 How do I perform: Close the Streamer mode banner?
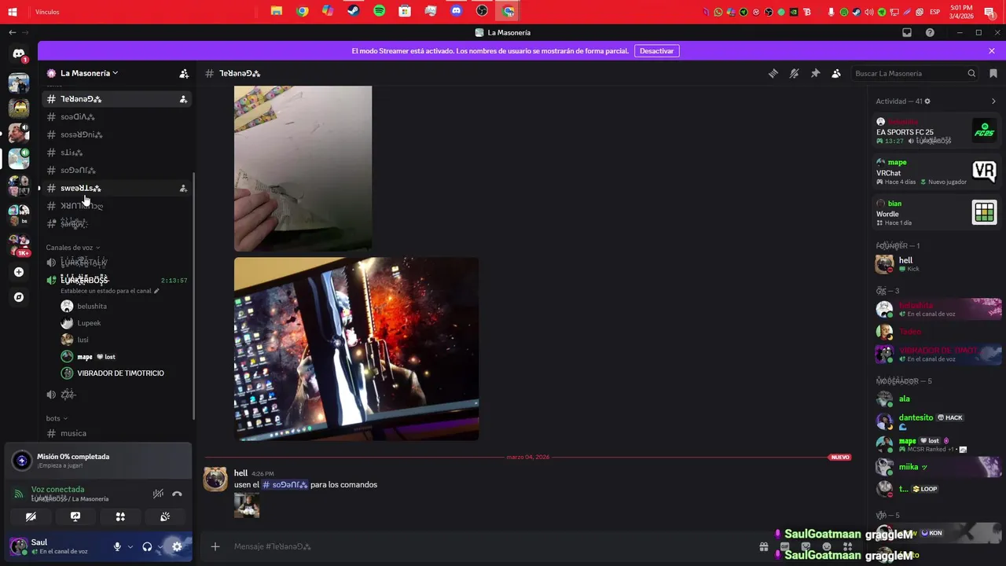992,50
